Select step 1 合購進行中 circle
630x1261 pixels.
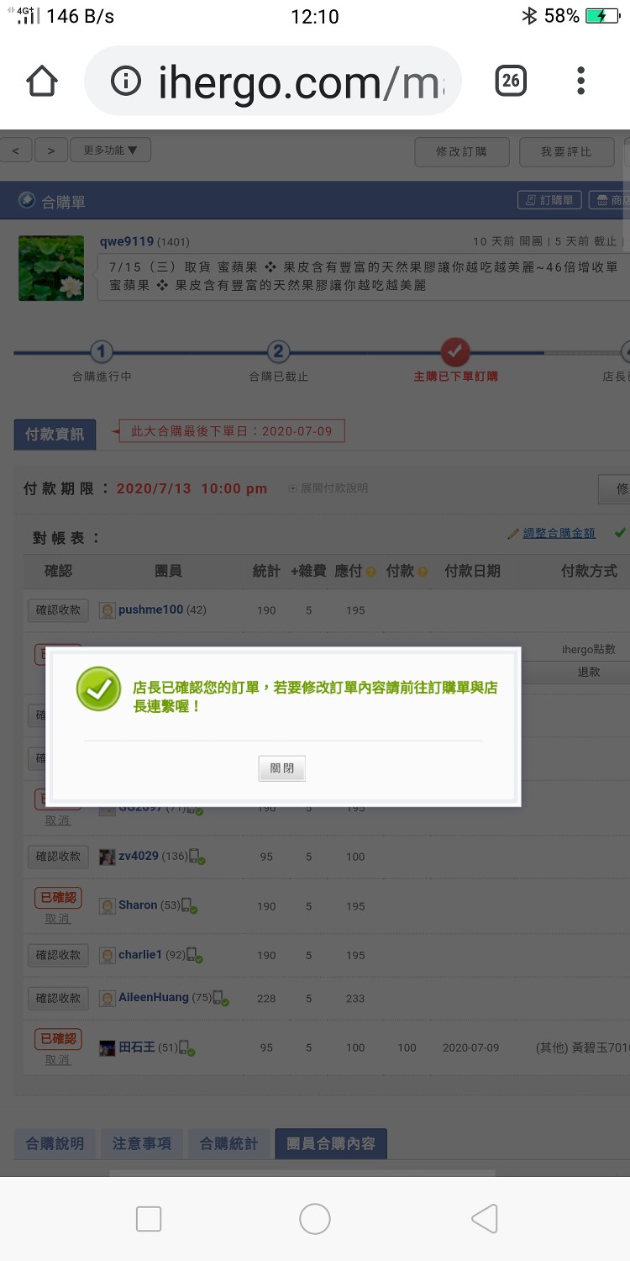click(101, 352)
